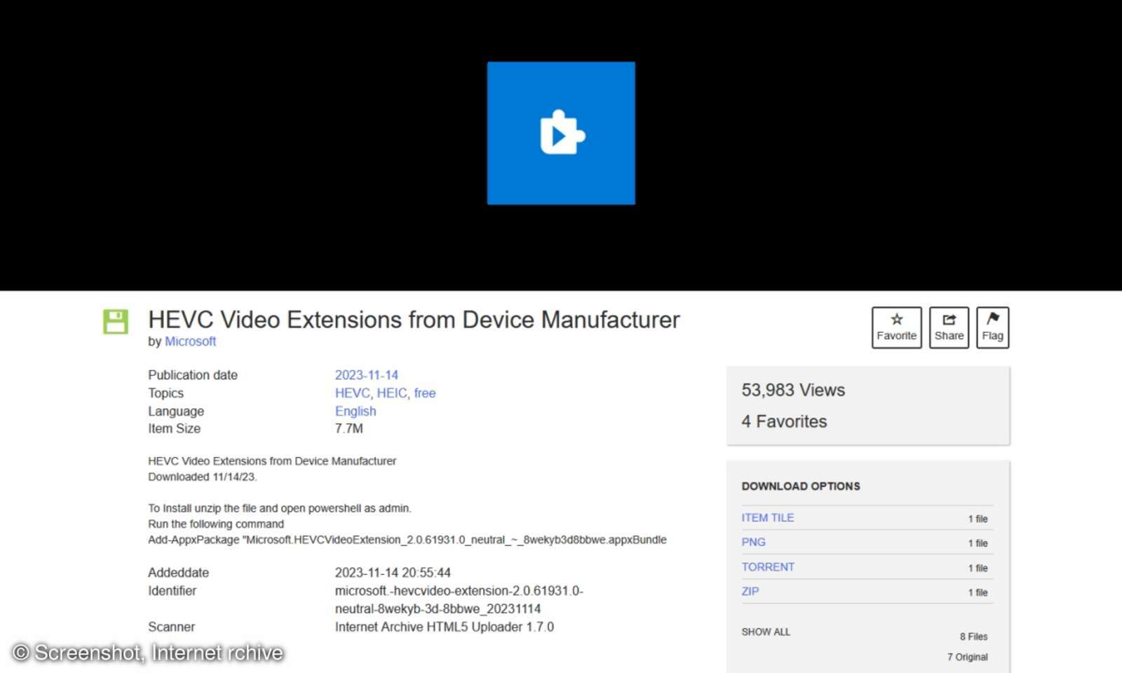Viewport: 1122px width, 673px height.
Task: Download the ZIP archive
Action: [x=750, y=591]
